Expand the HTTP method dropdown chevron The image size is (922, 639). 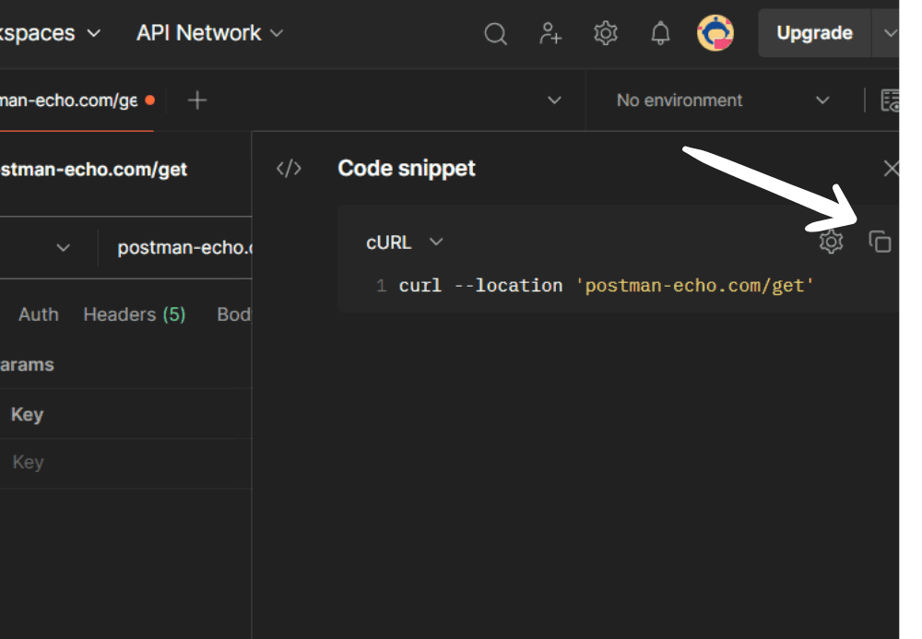(x=63, y=247)
